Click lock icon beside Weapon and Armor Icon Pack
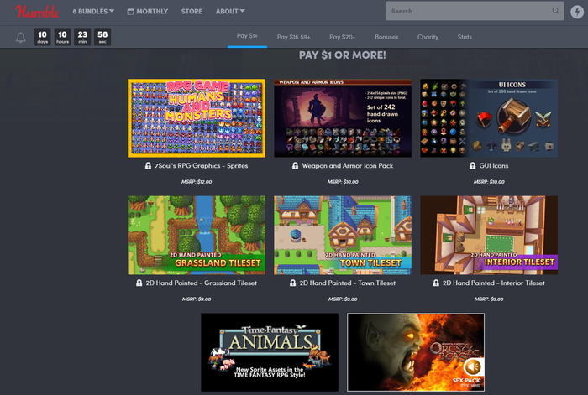Viewport: 588px width, 395px height. click(294, 166)
